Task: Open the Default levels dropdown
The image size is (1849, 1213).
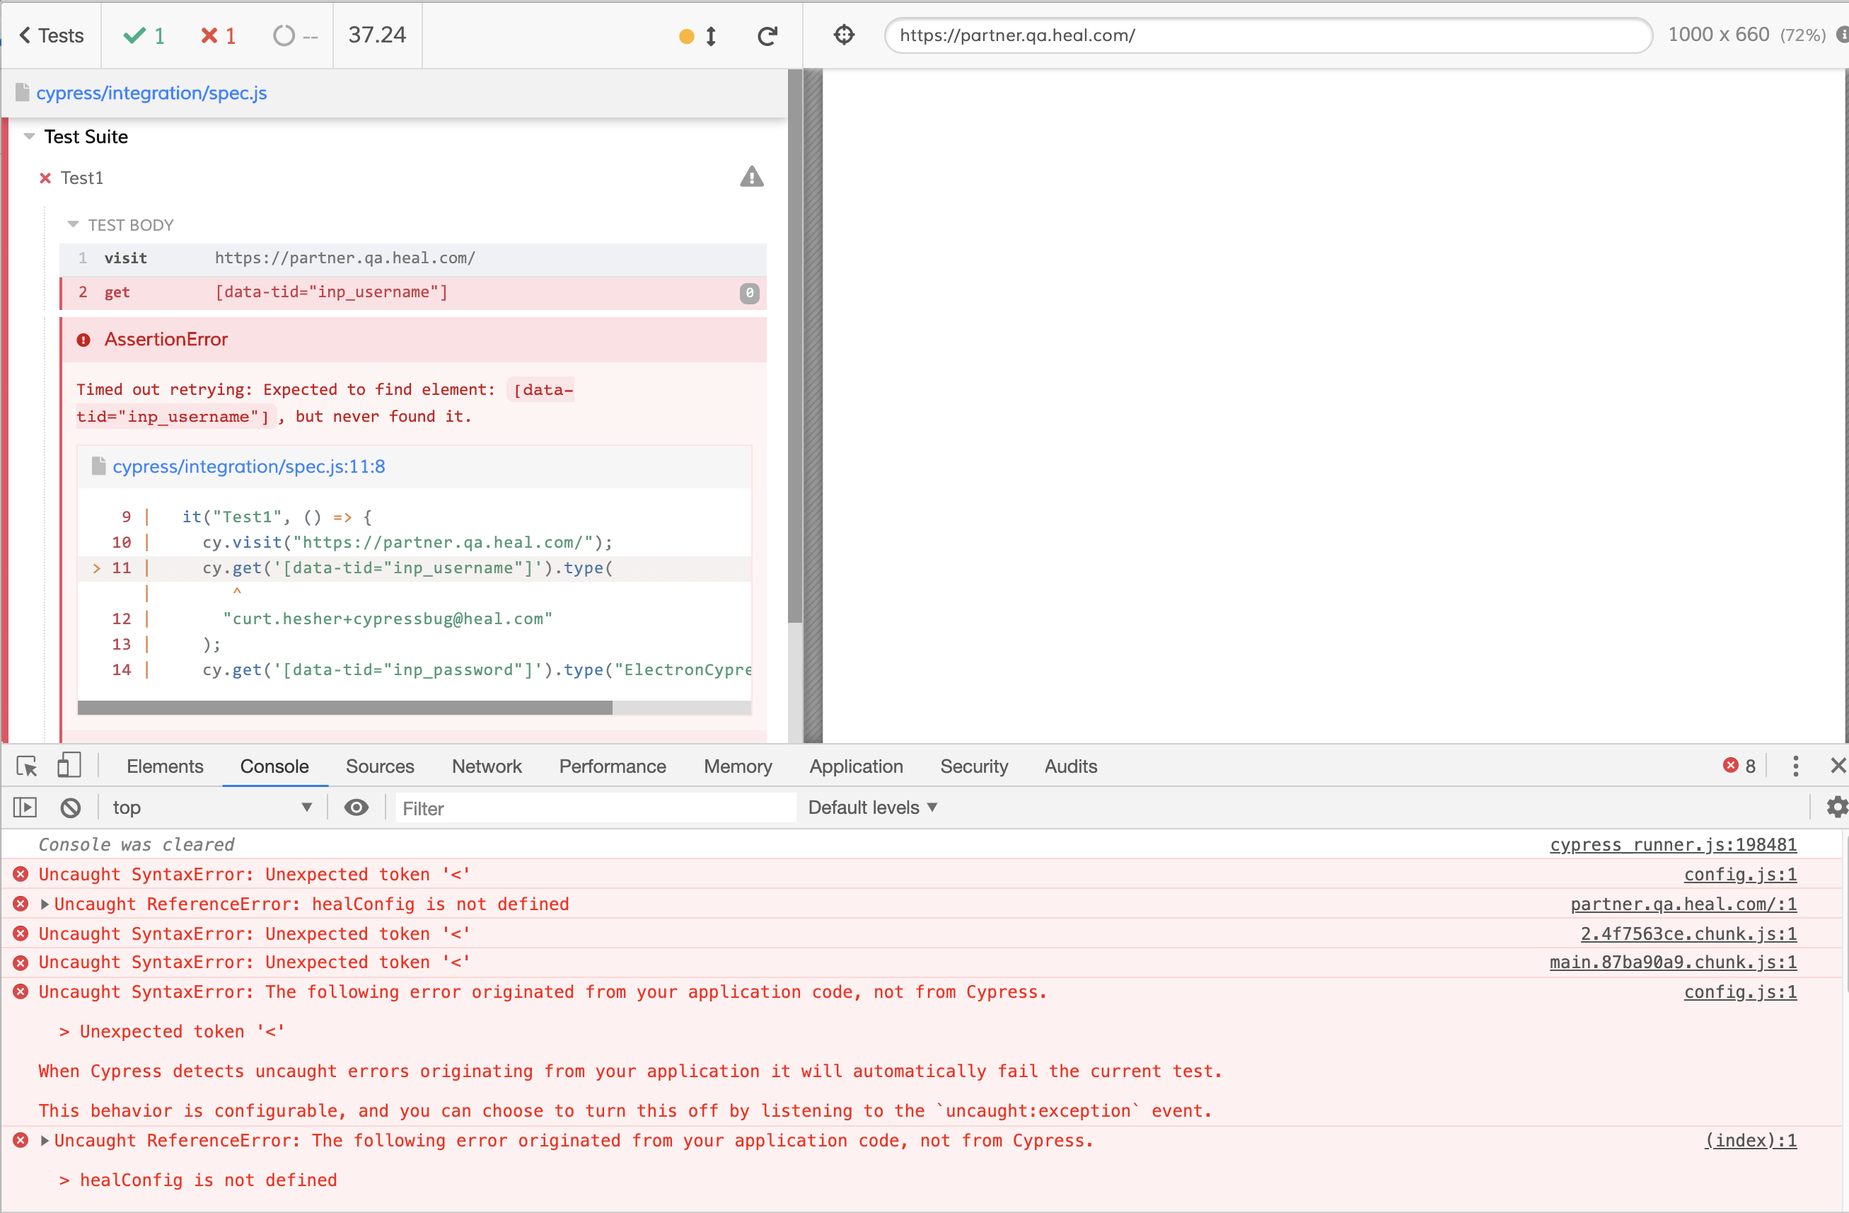Action: point(871,807)
